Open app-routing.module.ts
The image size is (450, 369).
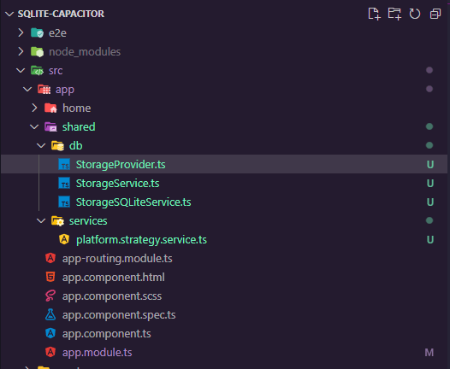117,259
